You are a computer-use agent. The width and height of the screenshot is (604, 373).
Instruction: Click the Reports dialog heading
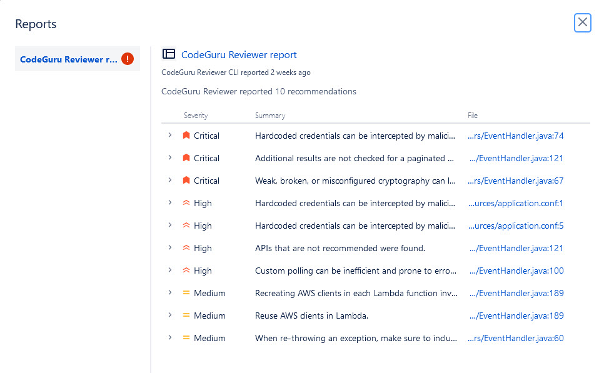[36, 24]
